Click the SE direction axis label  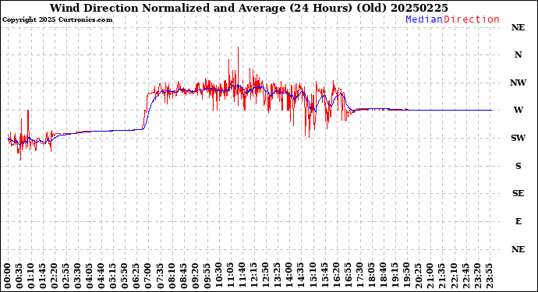[x=518, y=194]
